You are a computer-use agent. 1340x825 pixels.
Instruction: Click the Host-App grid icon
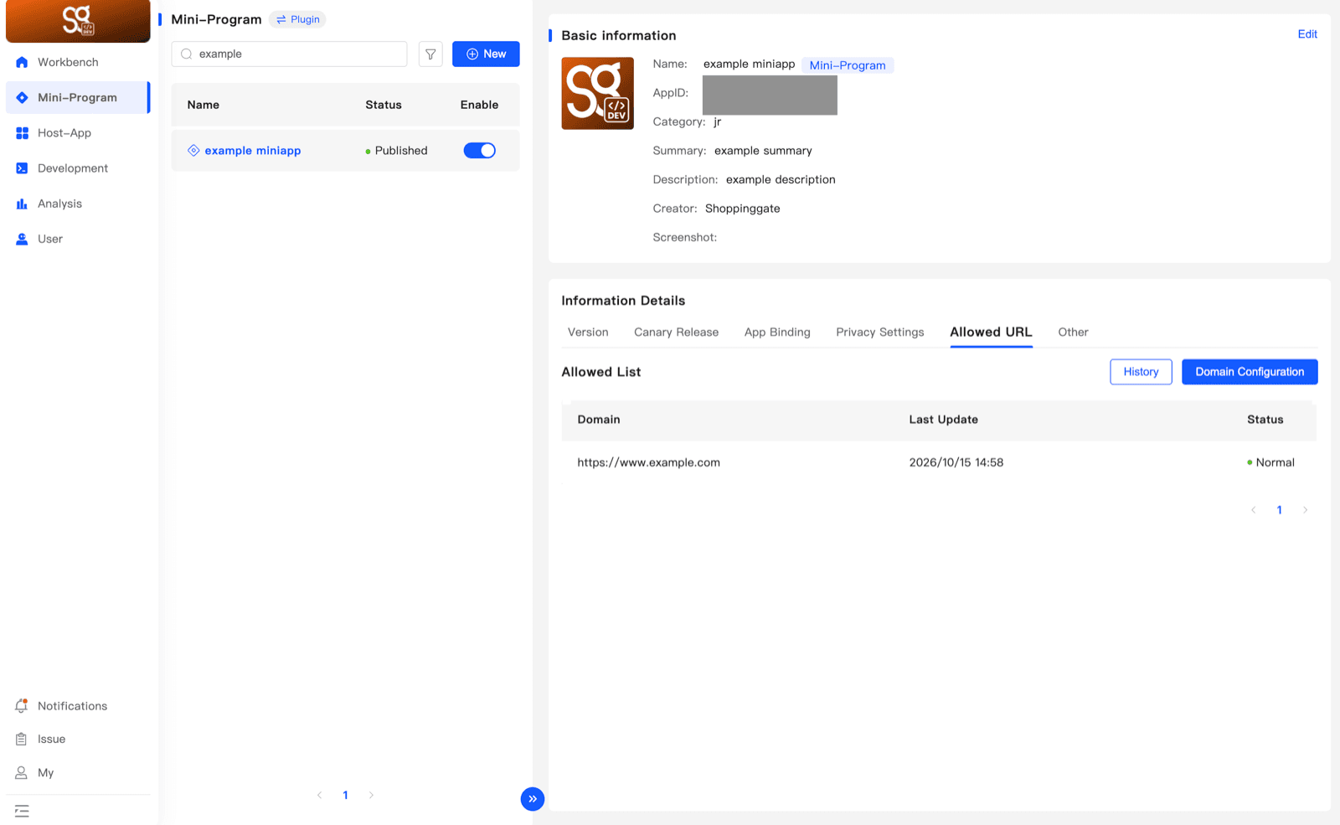[22, 133]
